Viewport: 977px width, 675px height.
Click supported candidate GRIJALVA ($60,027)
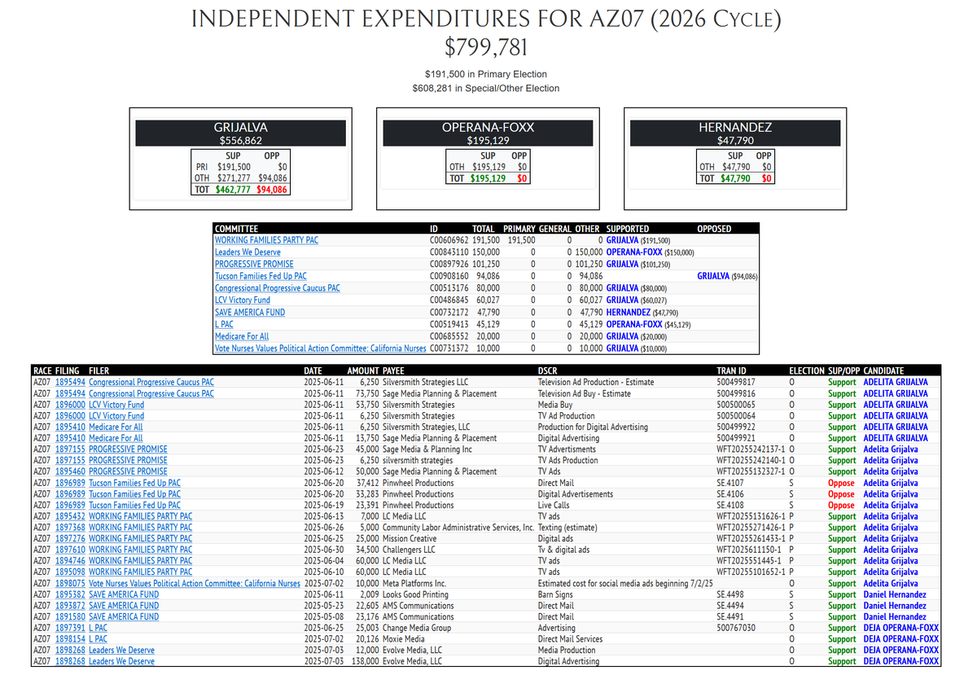pyautogui.click(x=637, y=300)
